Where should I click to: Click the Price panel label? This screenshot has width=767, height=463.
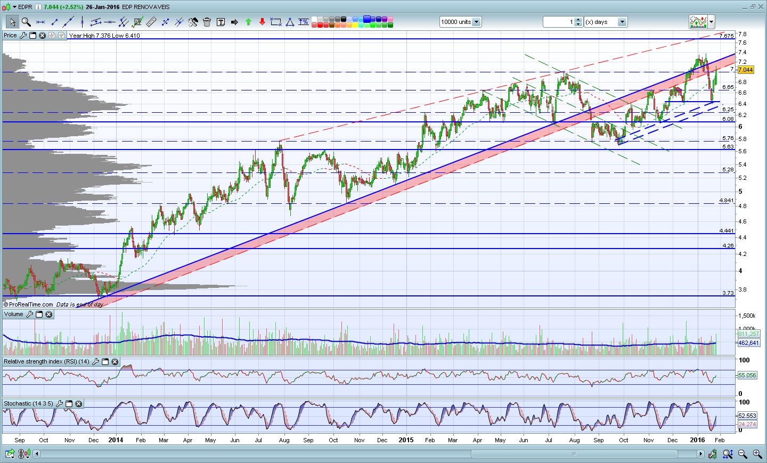10,35
